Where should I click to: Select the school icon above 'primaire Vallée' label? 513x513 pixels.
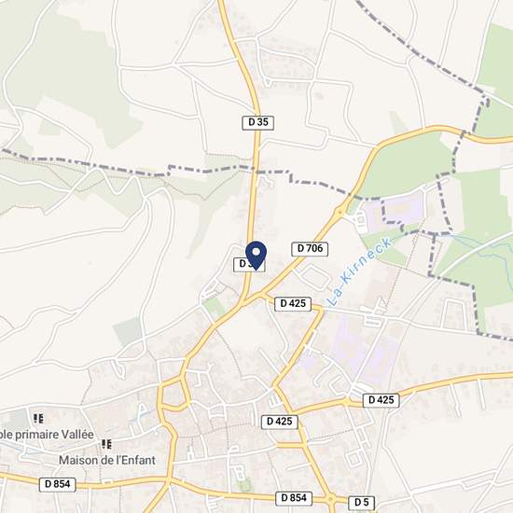pos(38,419)
